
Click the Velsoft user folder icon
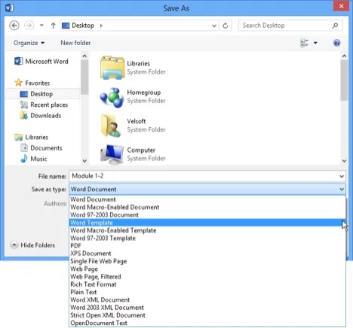point(111,126)
